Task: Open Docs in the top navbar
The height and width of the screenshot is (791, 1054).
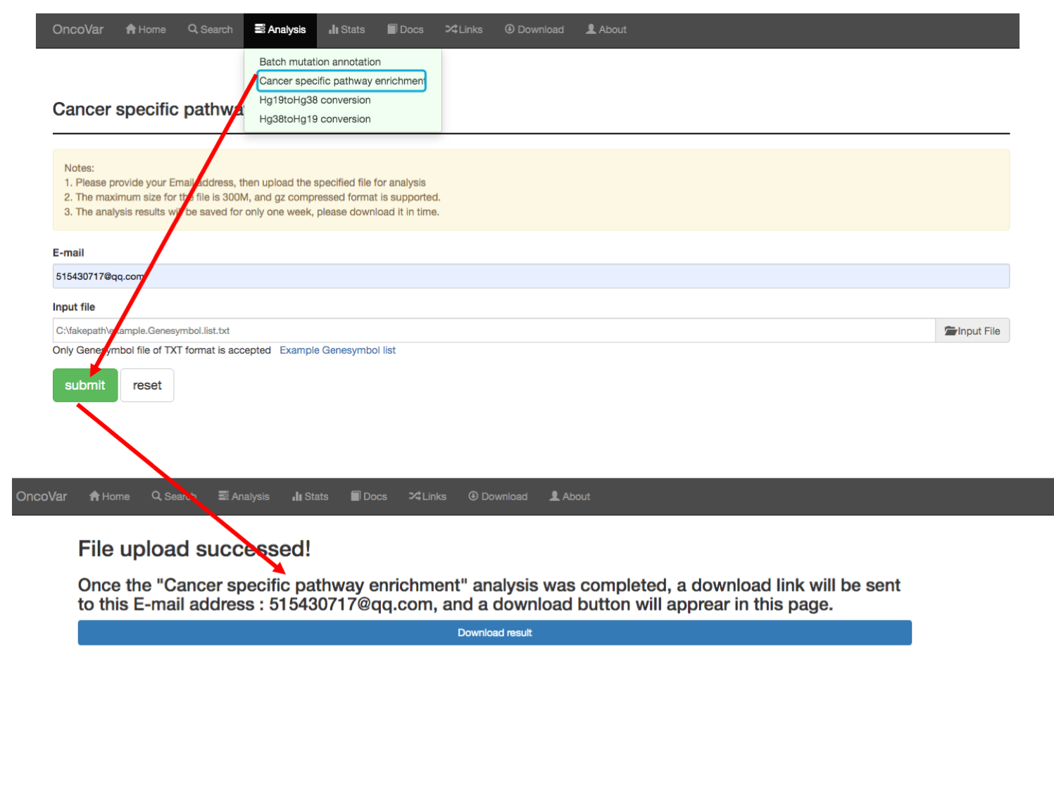Action: tap(406, 30)
